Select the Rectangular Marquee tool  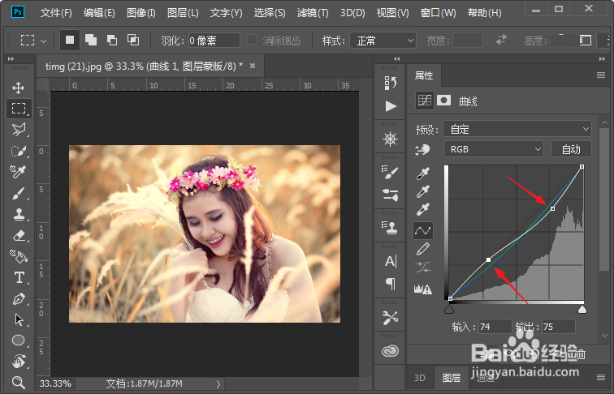(19, 109)
